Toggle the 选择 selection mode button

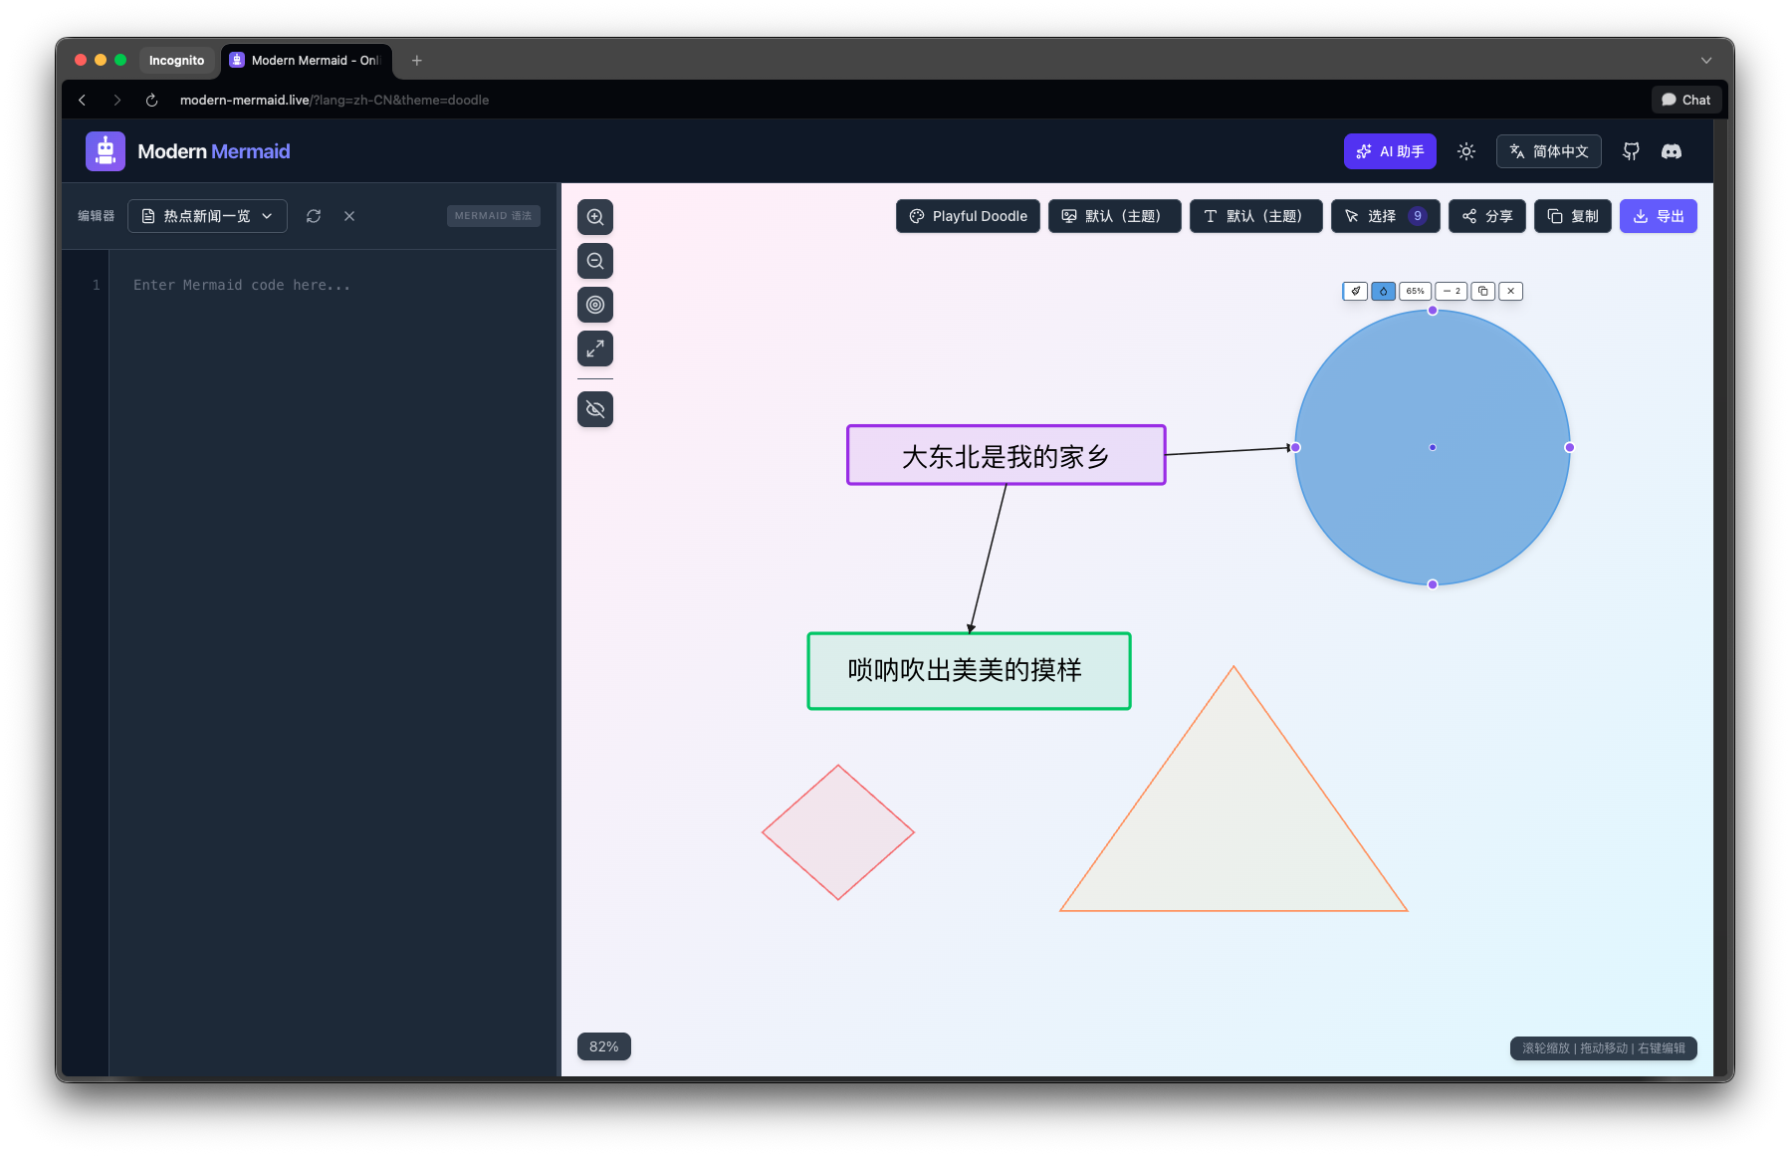[x=1385, y=216]
